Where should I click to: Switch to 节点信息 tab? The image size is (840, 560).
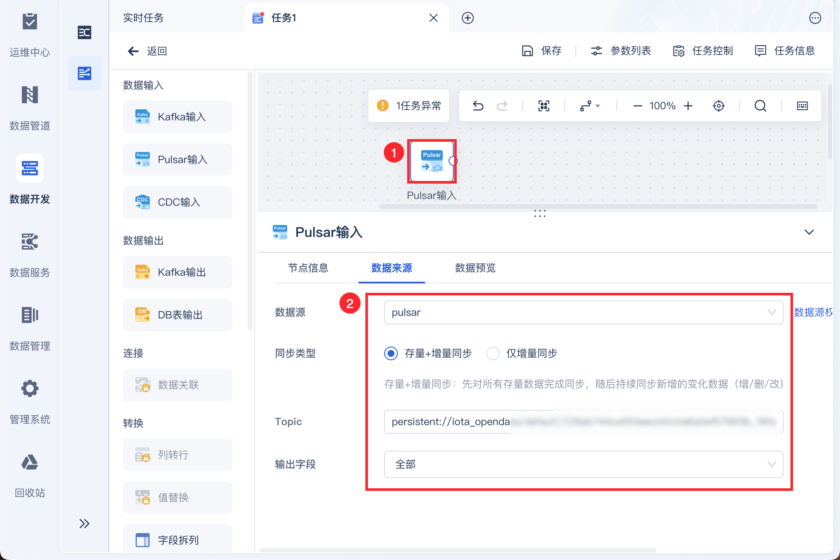pyautogui.click(x=308, y=268)
